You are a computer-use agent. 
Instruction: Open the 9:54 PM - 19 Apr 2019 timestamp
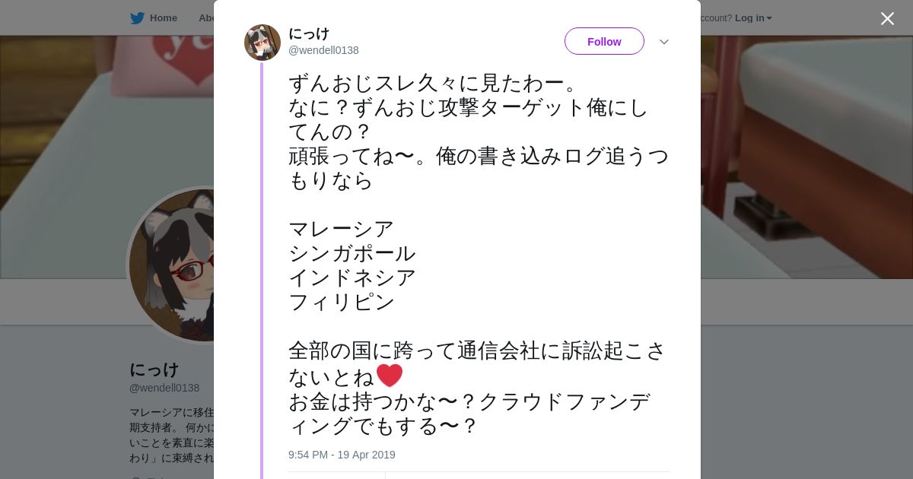pyautogui.click(x=342, y=455)
